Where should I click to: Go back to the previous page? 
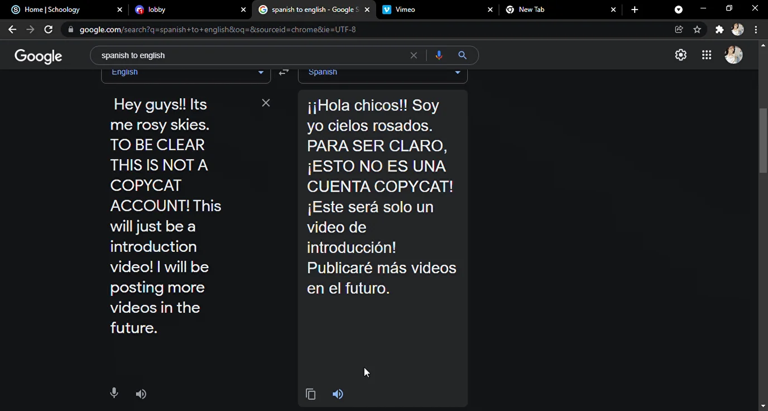[x=12, y=30]
